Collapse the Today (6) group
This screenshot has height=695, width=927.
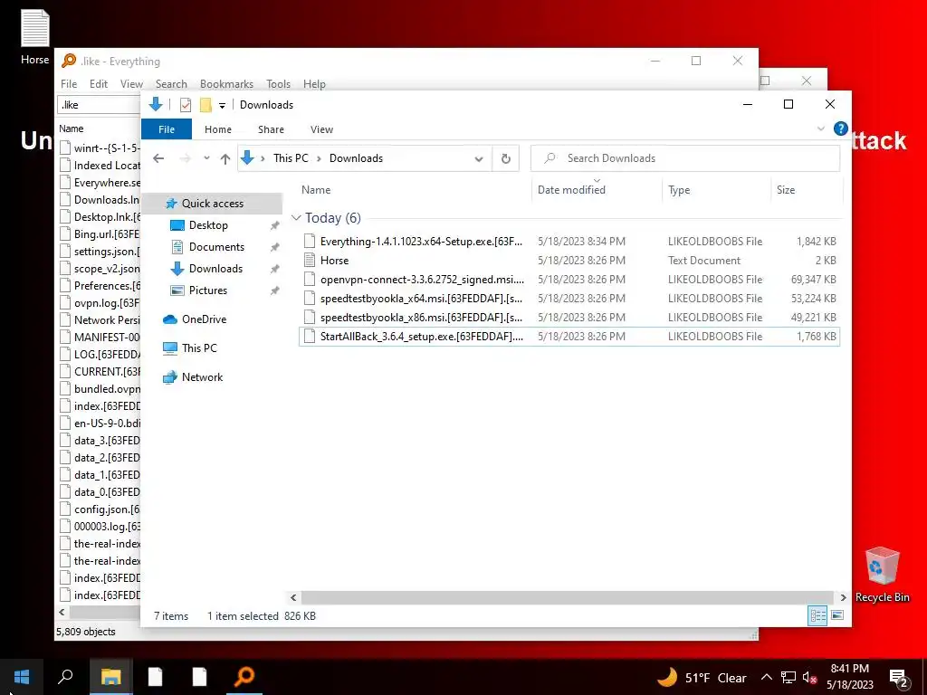tap(296, 218)
